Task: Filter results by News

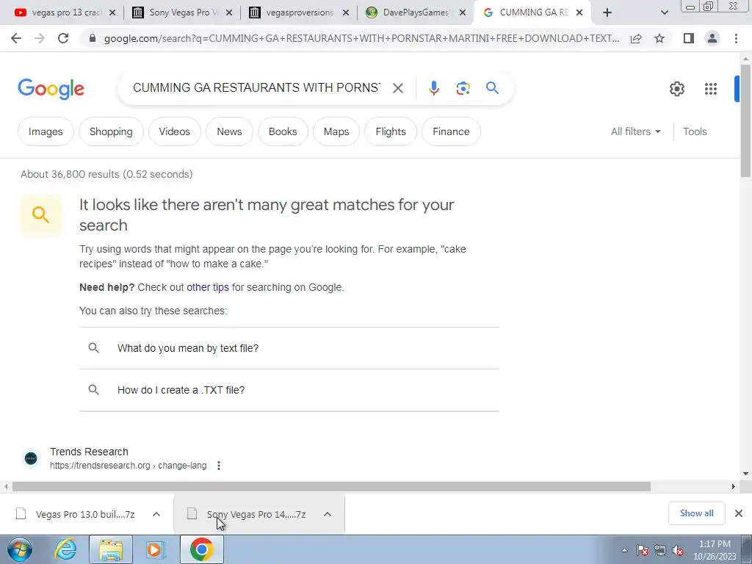Action: 229,131
